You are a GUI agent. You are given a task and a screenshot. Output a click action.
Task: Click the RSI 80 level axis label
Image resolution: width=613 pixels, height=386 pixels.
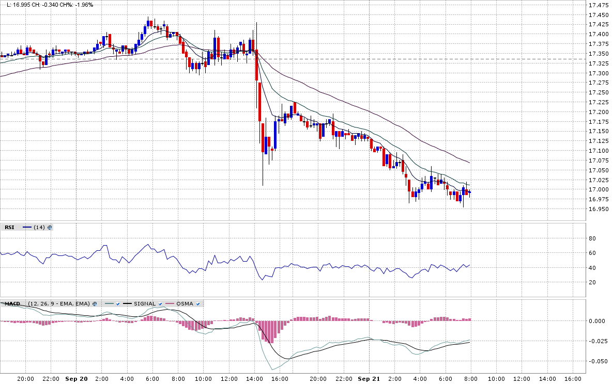point(592,238)
